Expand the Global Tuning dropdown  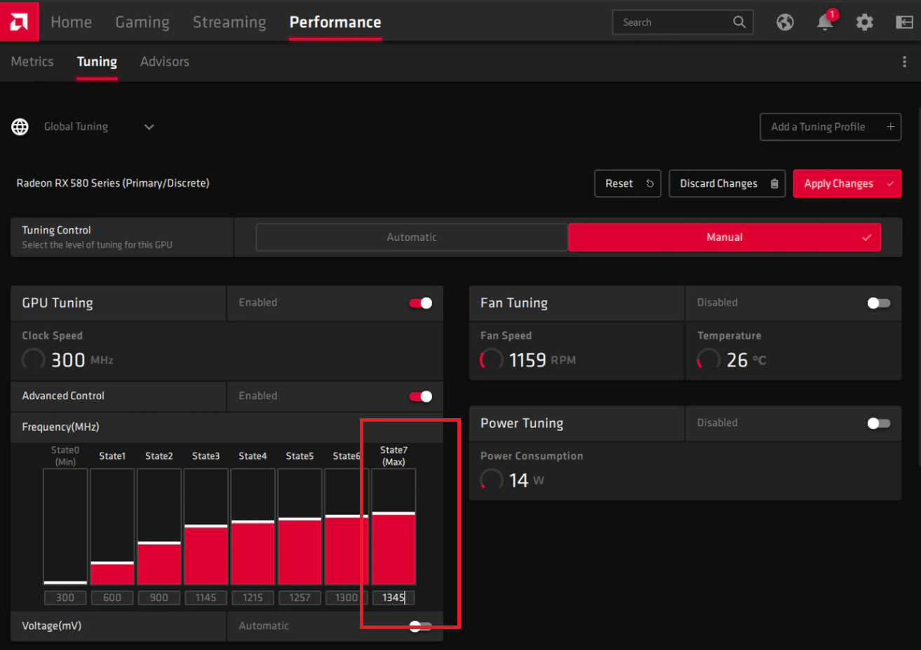(149, 127)
